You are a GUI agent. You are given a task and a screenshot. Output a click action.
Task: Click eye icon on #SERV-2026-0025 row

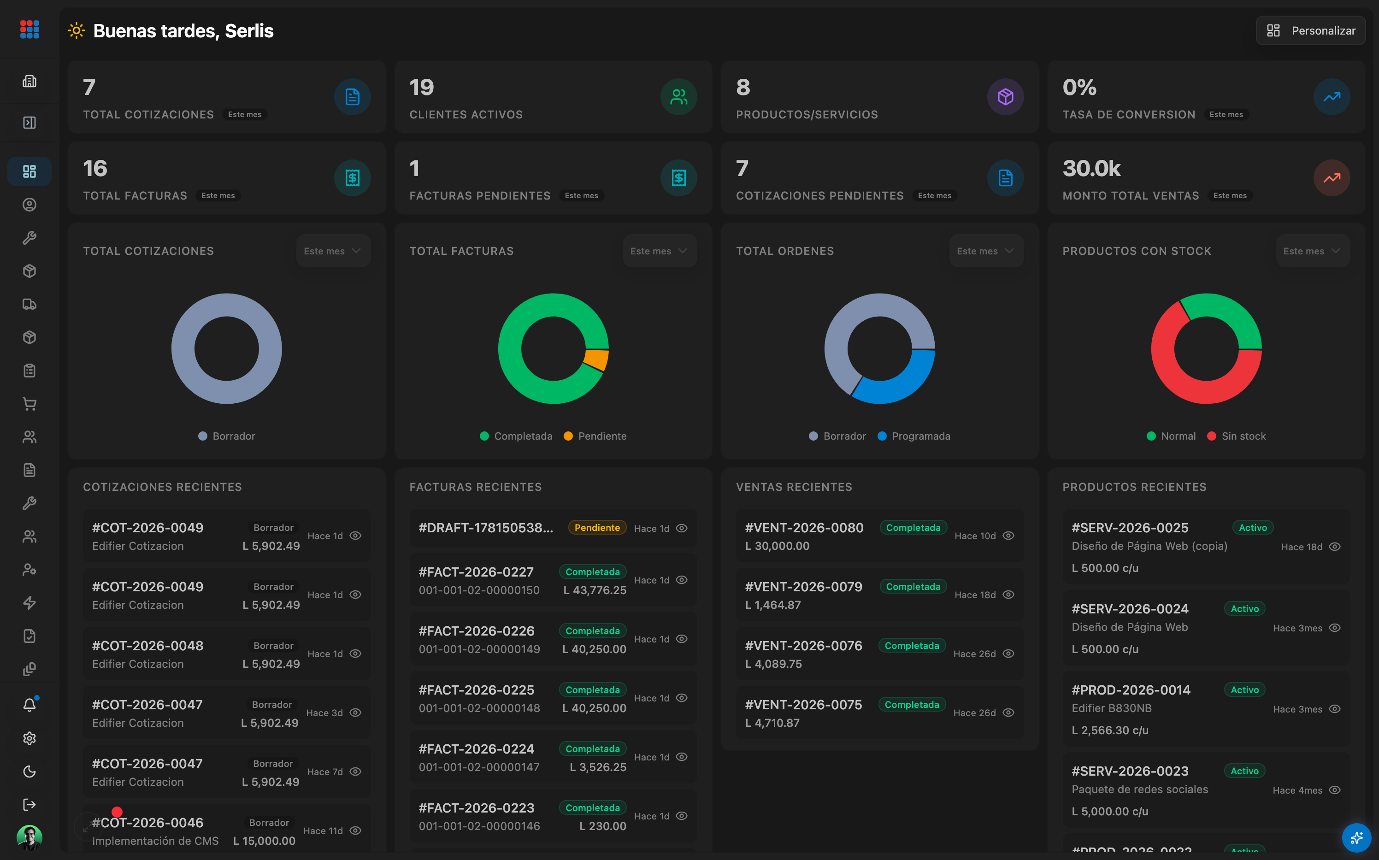coord(1335,547)
